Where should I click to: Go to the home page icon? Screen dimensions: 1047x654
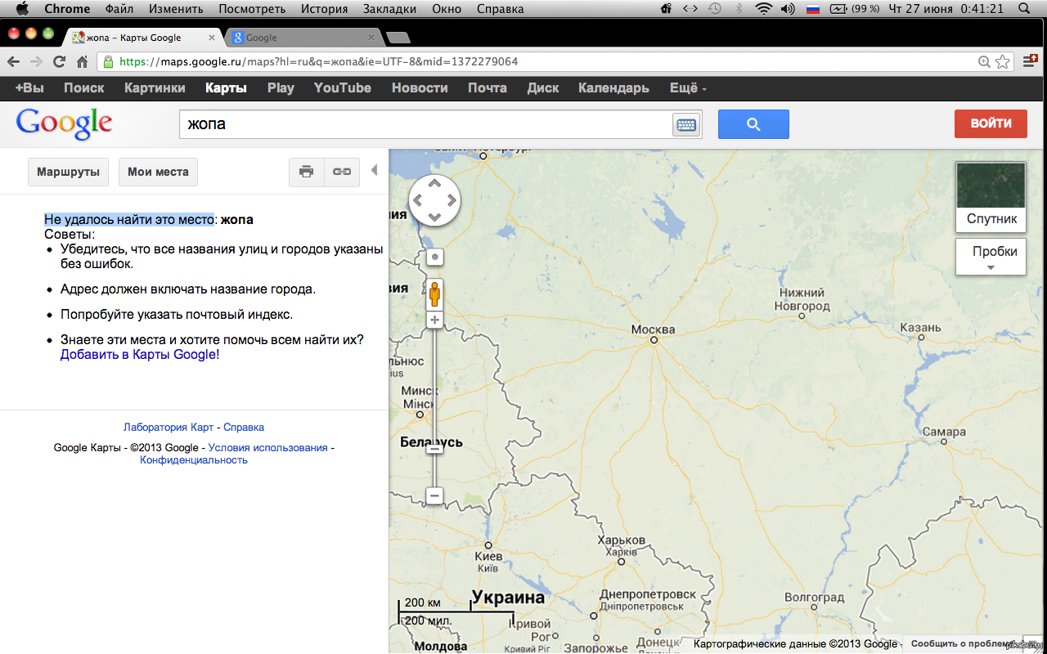click(x=82, y=62)
